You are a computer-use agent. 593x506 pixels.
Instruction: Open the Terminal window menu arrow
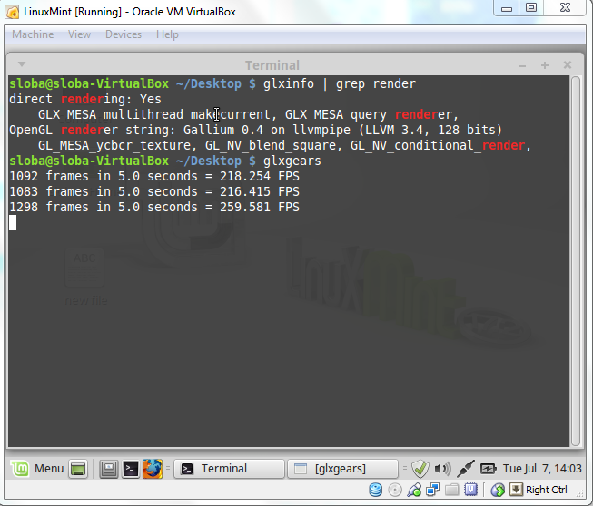22,64
